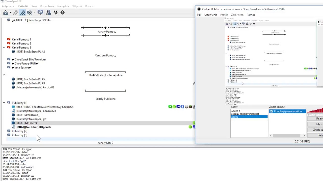
Task: Click the status icon of user drozdzuwa__
Action: tap(13, 115)
